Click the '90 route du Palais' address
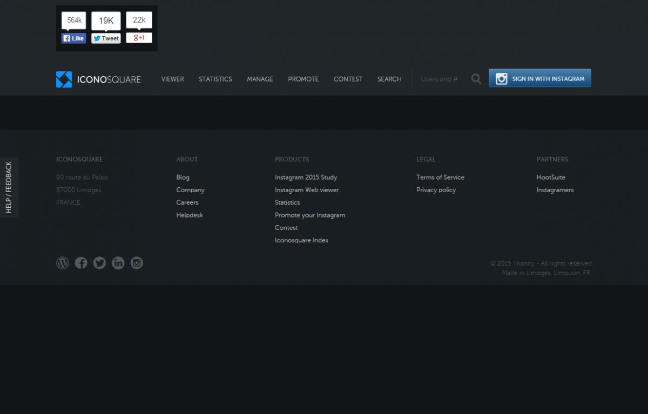The image size is (648, 414). pos(82,177)
